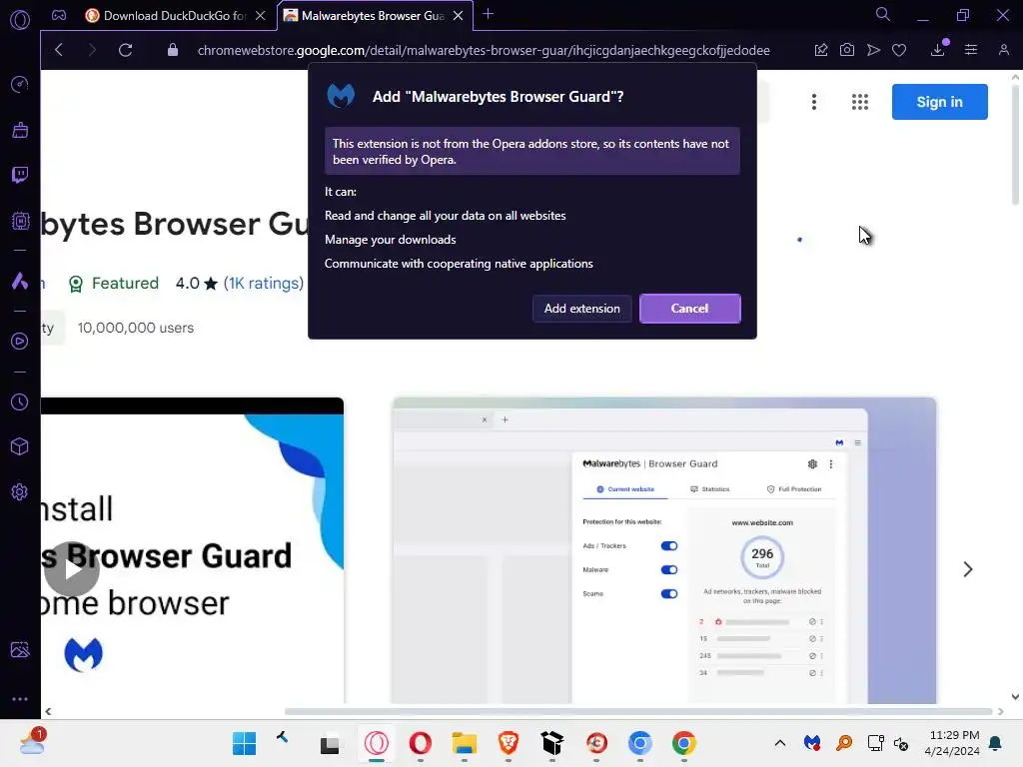The height and width of the screenshot is (767, 1023).
Task: Show hidden system tray icons
Action: click(x=779, y=743)
